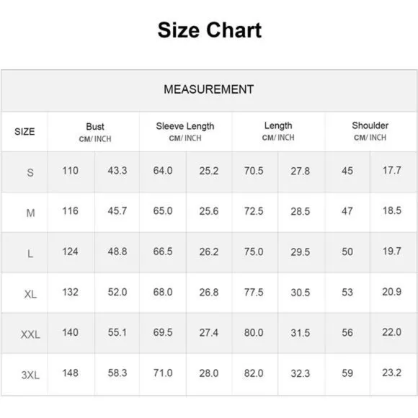The height and width of the screenshot is (418, 418).
Task: Select the Bust CM/INCH column header
Action: click(95, 132)
